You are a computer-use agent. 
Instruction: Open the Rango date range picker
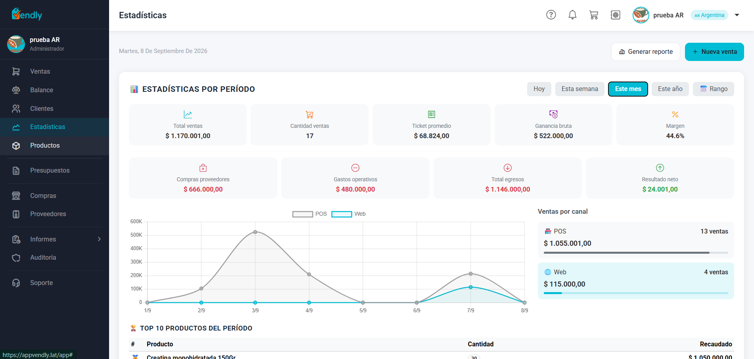pyautogui.click(x=713, y=89)
